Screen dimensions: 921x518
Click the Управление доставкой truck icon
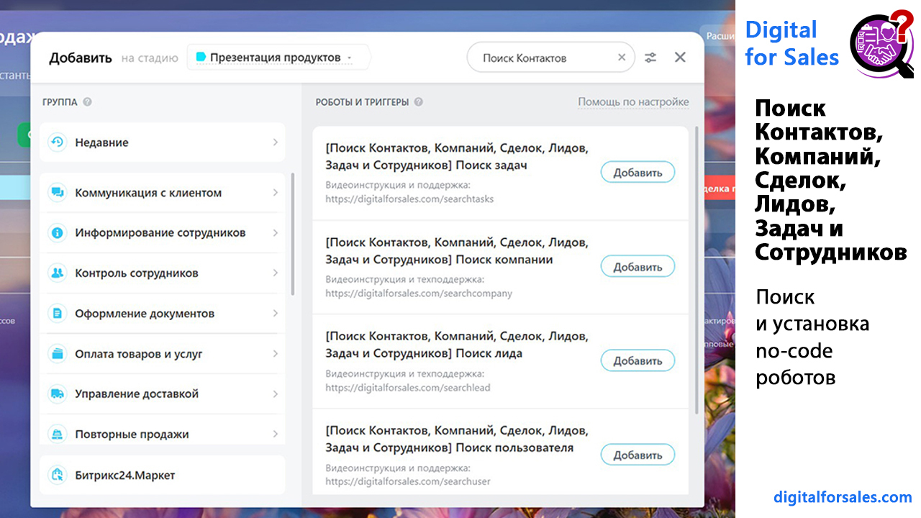(x=57, y=394)
